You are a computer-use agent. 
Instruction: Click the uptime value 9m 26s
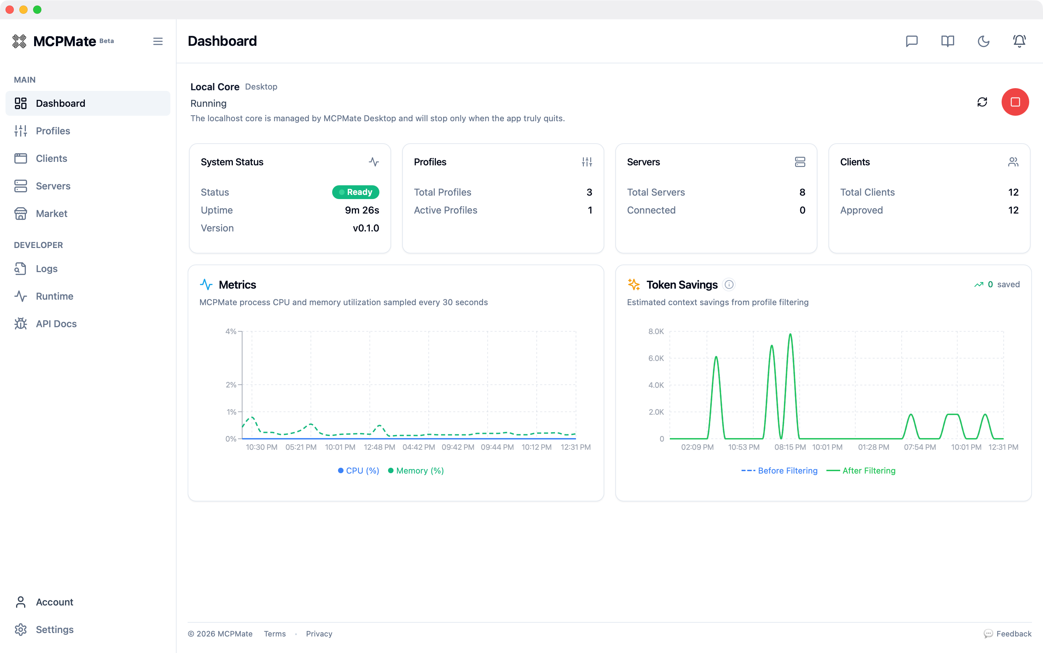tap(362, 210)
